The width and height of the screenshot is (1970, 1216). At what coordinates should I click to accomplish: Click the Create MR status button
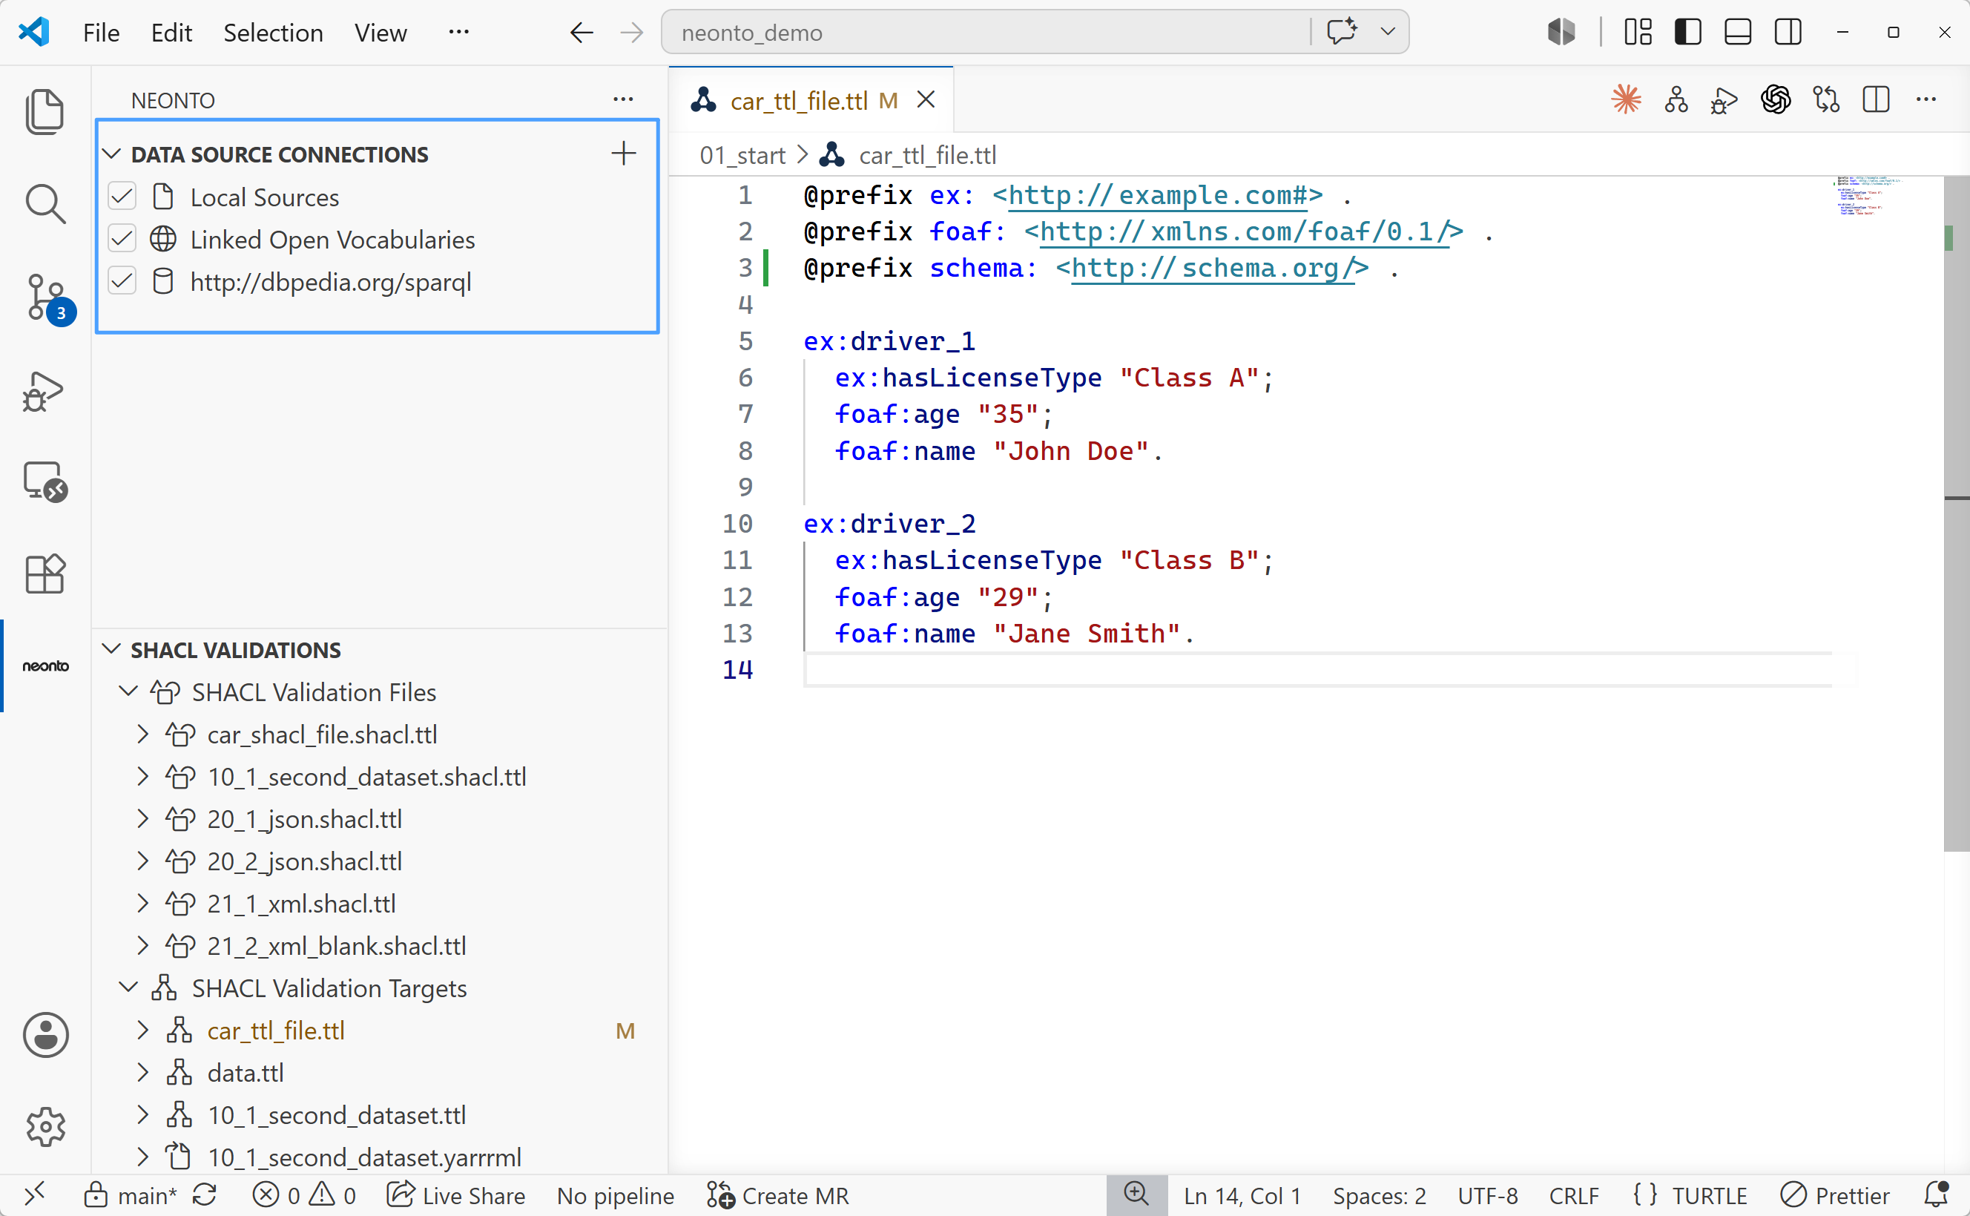coord(778,1195)
